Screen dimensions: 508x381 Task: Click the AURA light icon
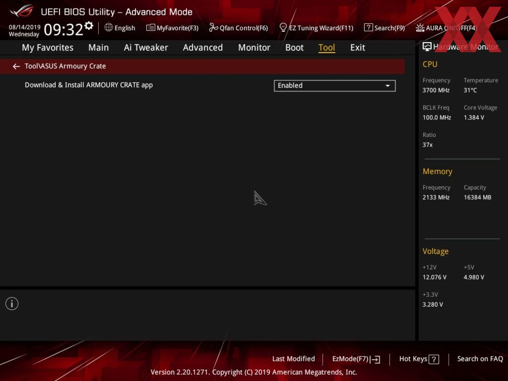click(x=420, y=28)
